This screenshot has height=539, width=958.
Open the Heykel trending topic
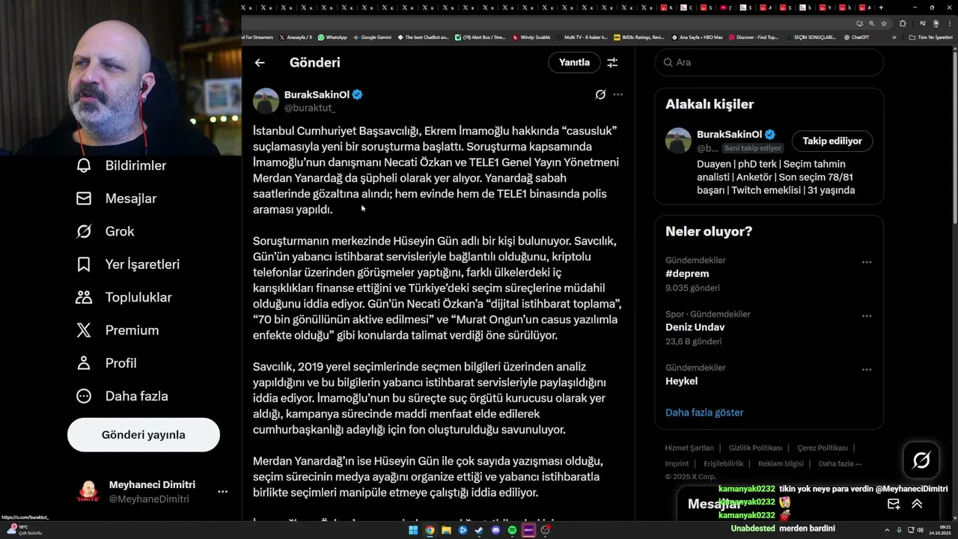point(681,381)
